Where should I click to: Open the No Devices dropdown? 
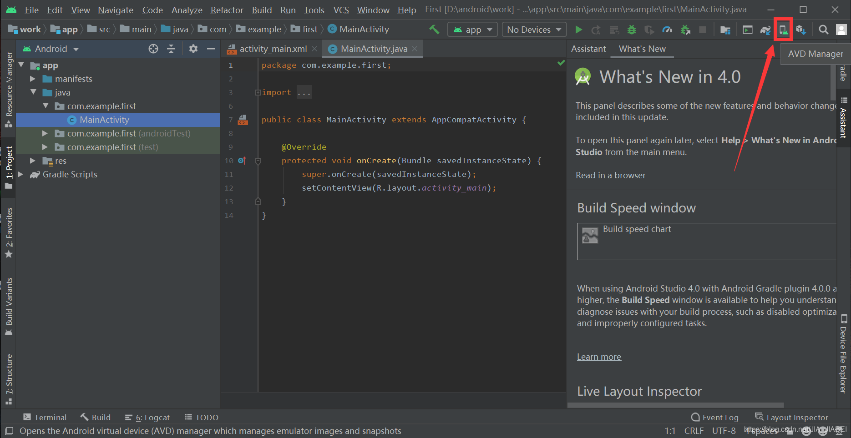(534, 30)
